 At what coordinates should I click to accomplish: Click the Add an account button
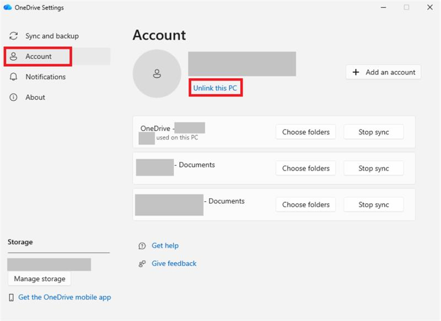(x=383, y=72)
